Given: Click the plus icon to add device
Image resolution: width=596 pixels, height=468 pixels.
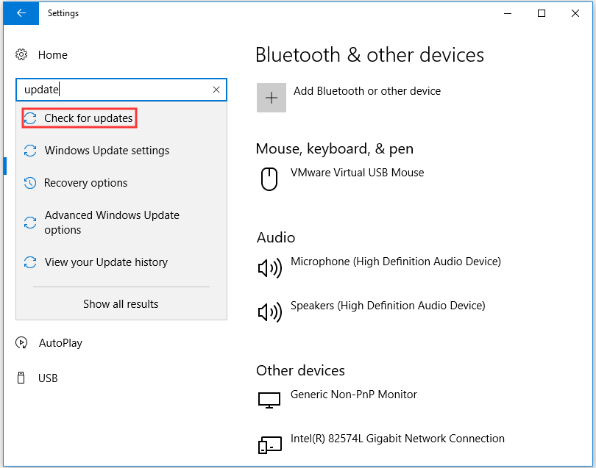Looking at the screenshot, I should [x=272, y=98].
